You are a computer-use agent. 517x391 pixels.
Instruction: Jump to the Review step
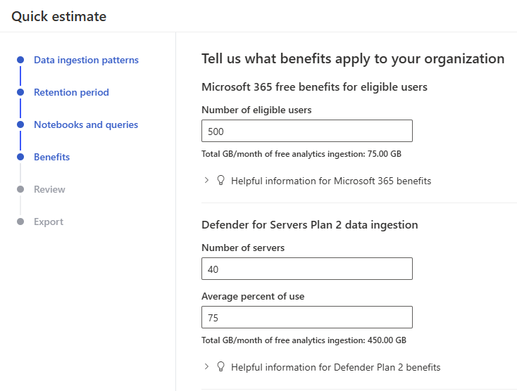49,189
